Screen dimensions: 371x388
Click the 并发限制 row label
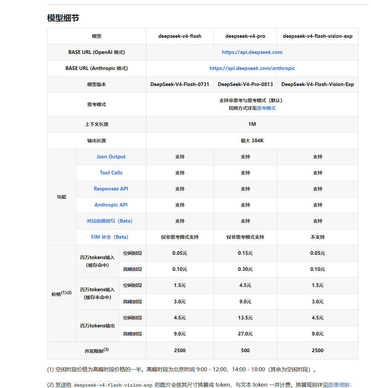pyautogui.click(x=97, y=351)
